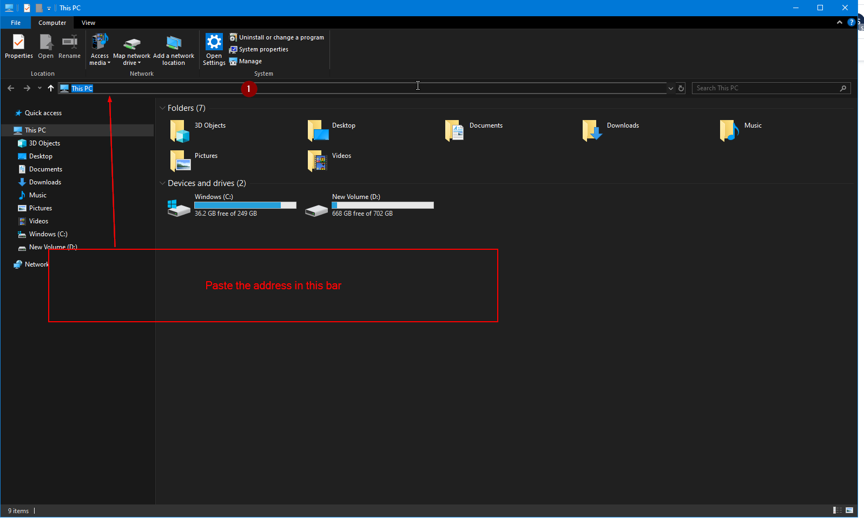The height and width of the screenshot is (518, 864).
Task: Open the File menu
Action: 16,23
